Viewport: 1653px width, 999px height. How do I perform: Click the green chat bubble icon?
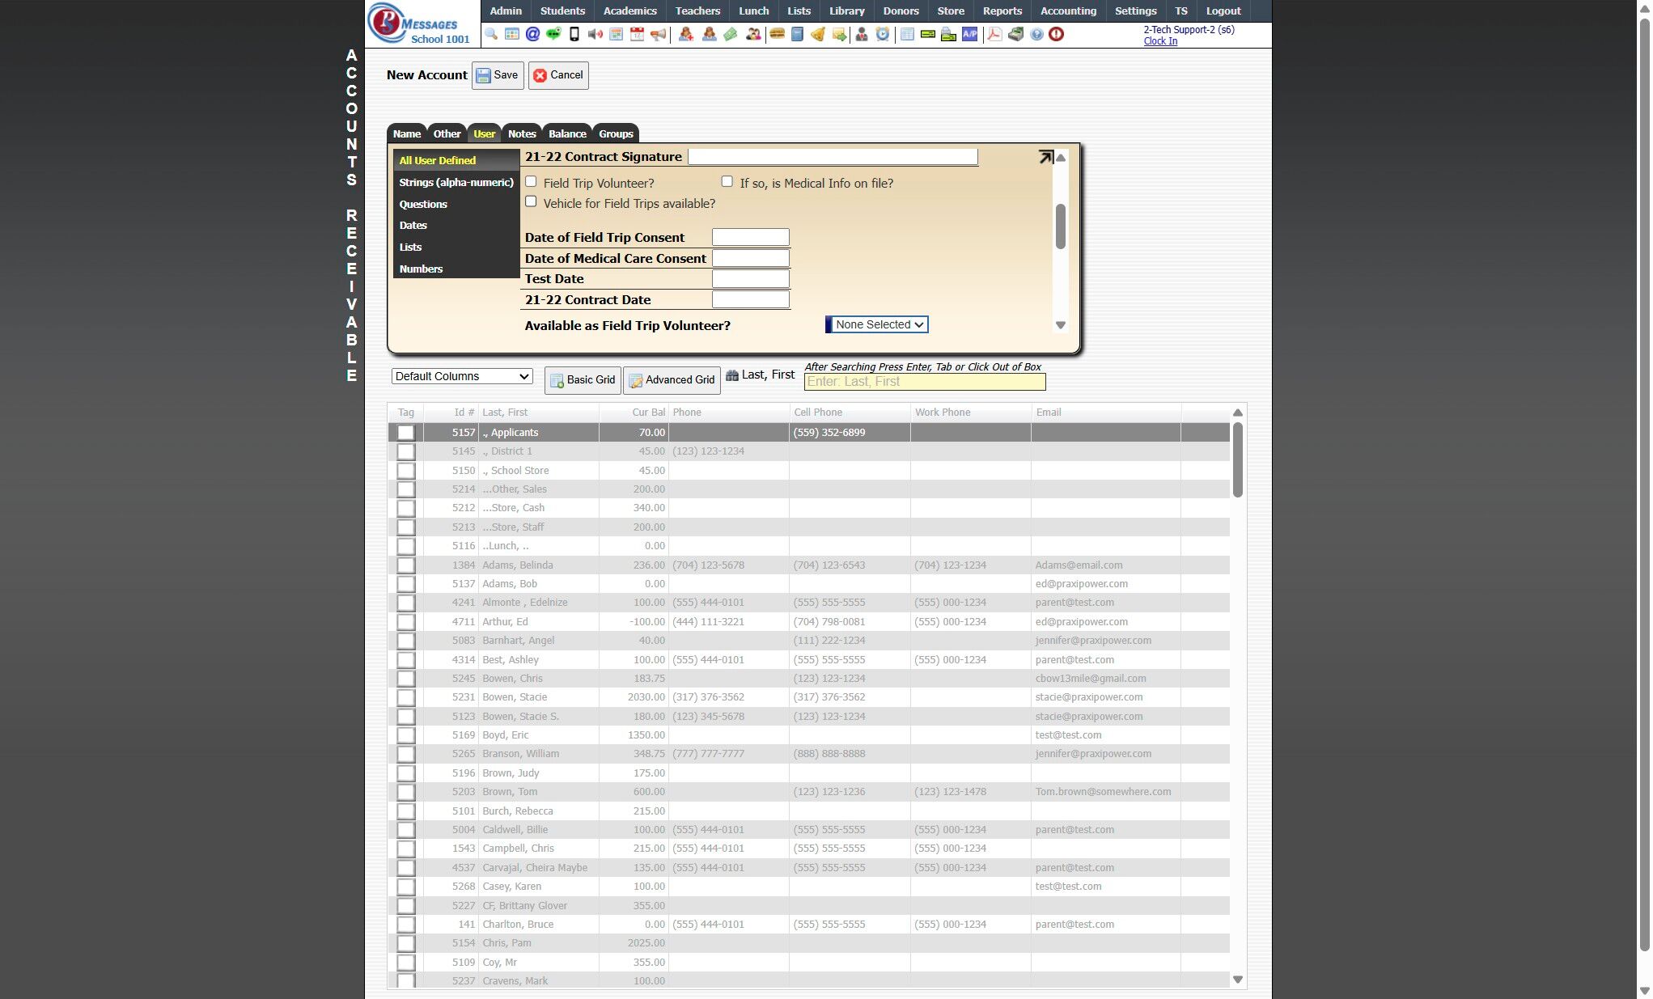pyautogui.click(x=553, y=34)
